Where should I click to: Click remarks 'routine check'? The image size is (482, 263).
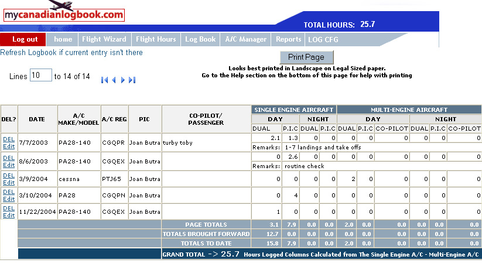tap(305, 166)
